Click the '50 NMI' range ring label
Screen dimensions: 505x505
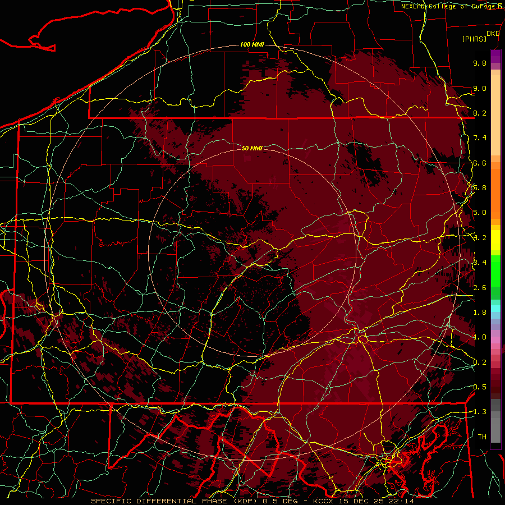point(252,148)
